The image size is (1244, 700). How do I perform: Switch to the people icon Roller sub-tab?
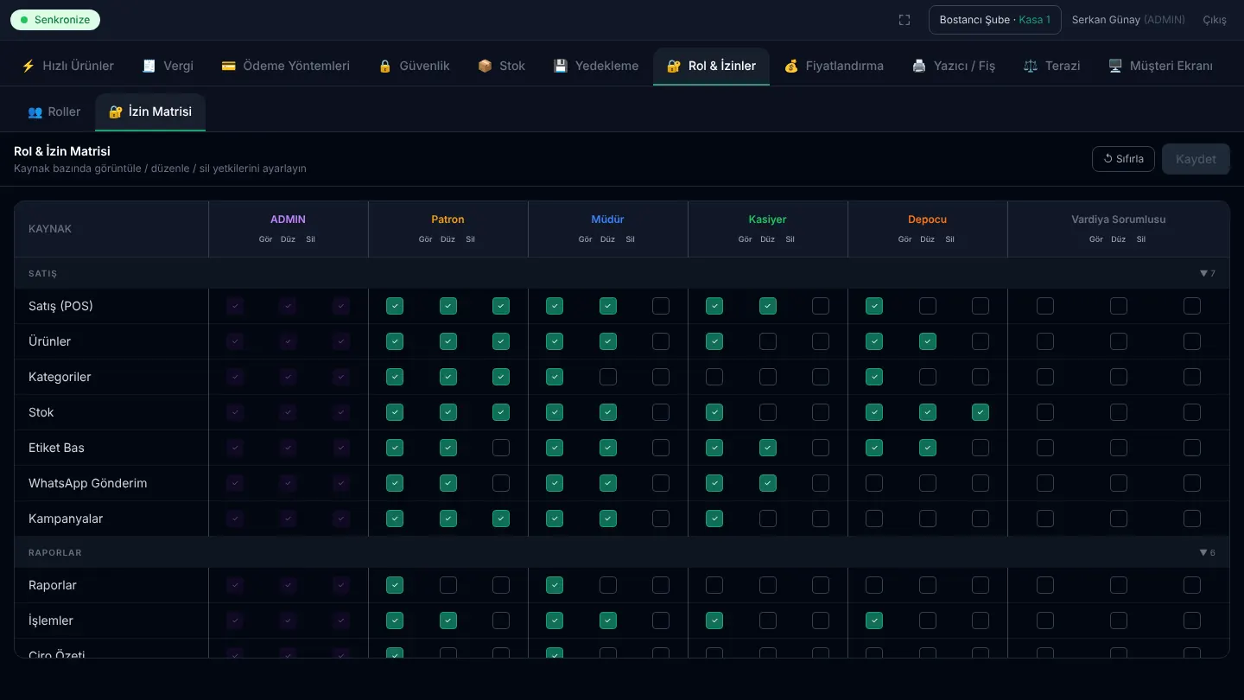[54, 111]
